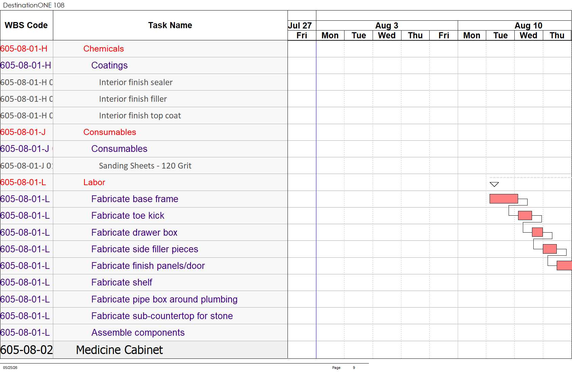Click the DestinationONE 108 title
This screenshot has width=572, height=372.
tap(34, 5)
